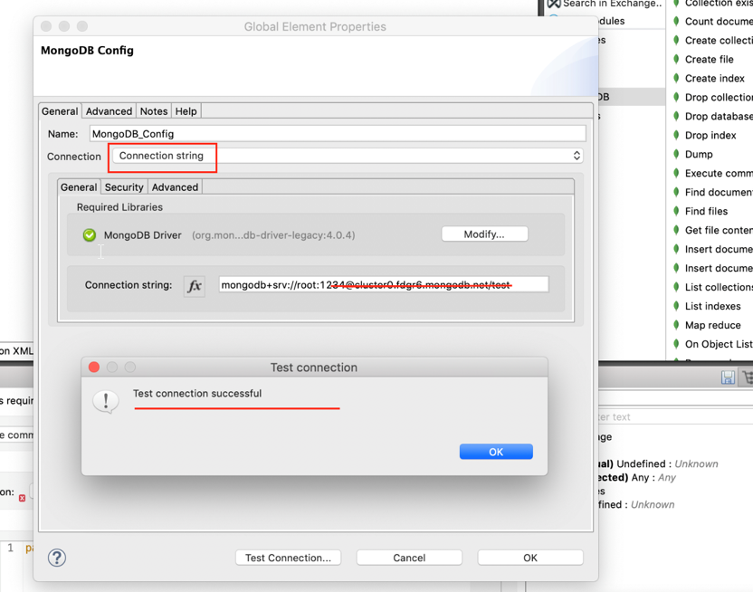
Task: Select Map reduce in palette list
Action: tap(712, 325)
